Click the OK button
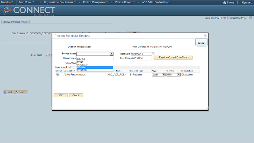The width and height of the screenshot is (254, 143). [61, 95]
